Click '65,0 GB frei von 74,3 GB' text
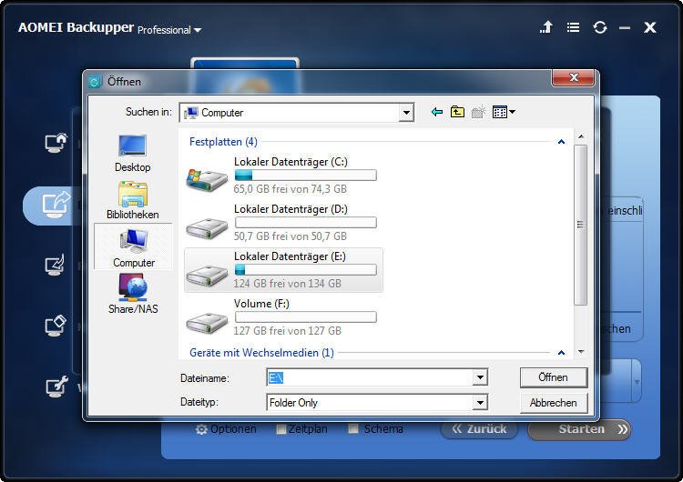The height and width of the screenshot is (482, 683). tap(291, 189)
